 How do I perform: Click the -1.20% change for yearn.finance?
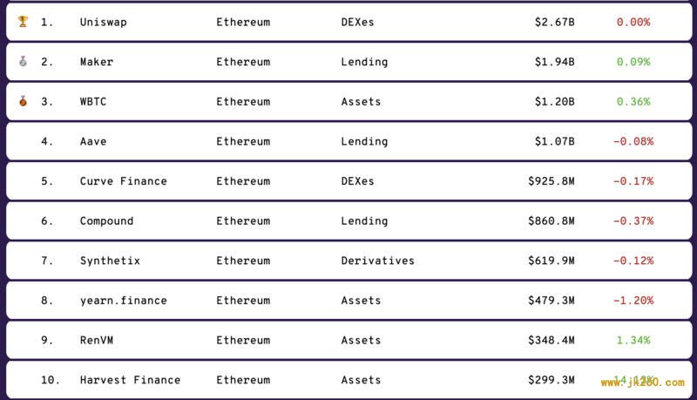click(633, 301)
